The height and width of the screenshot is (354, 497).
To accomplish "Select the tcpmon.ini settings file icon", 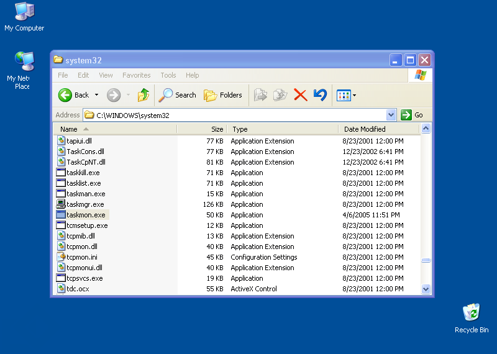I will point(61,256).
